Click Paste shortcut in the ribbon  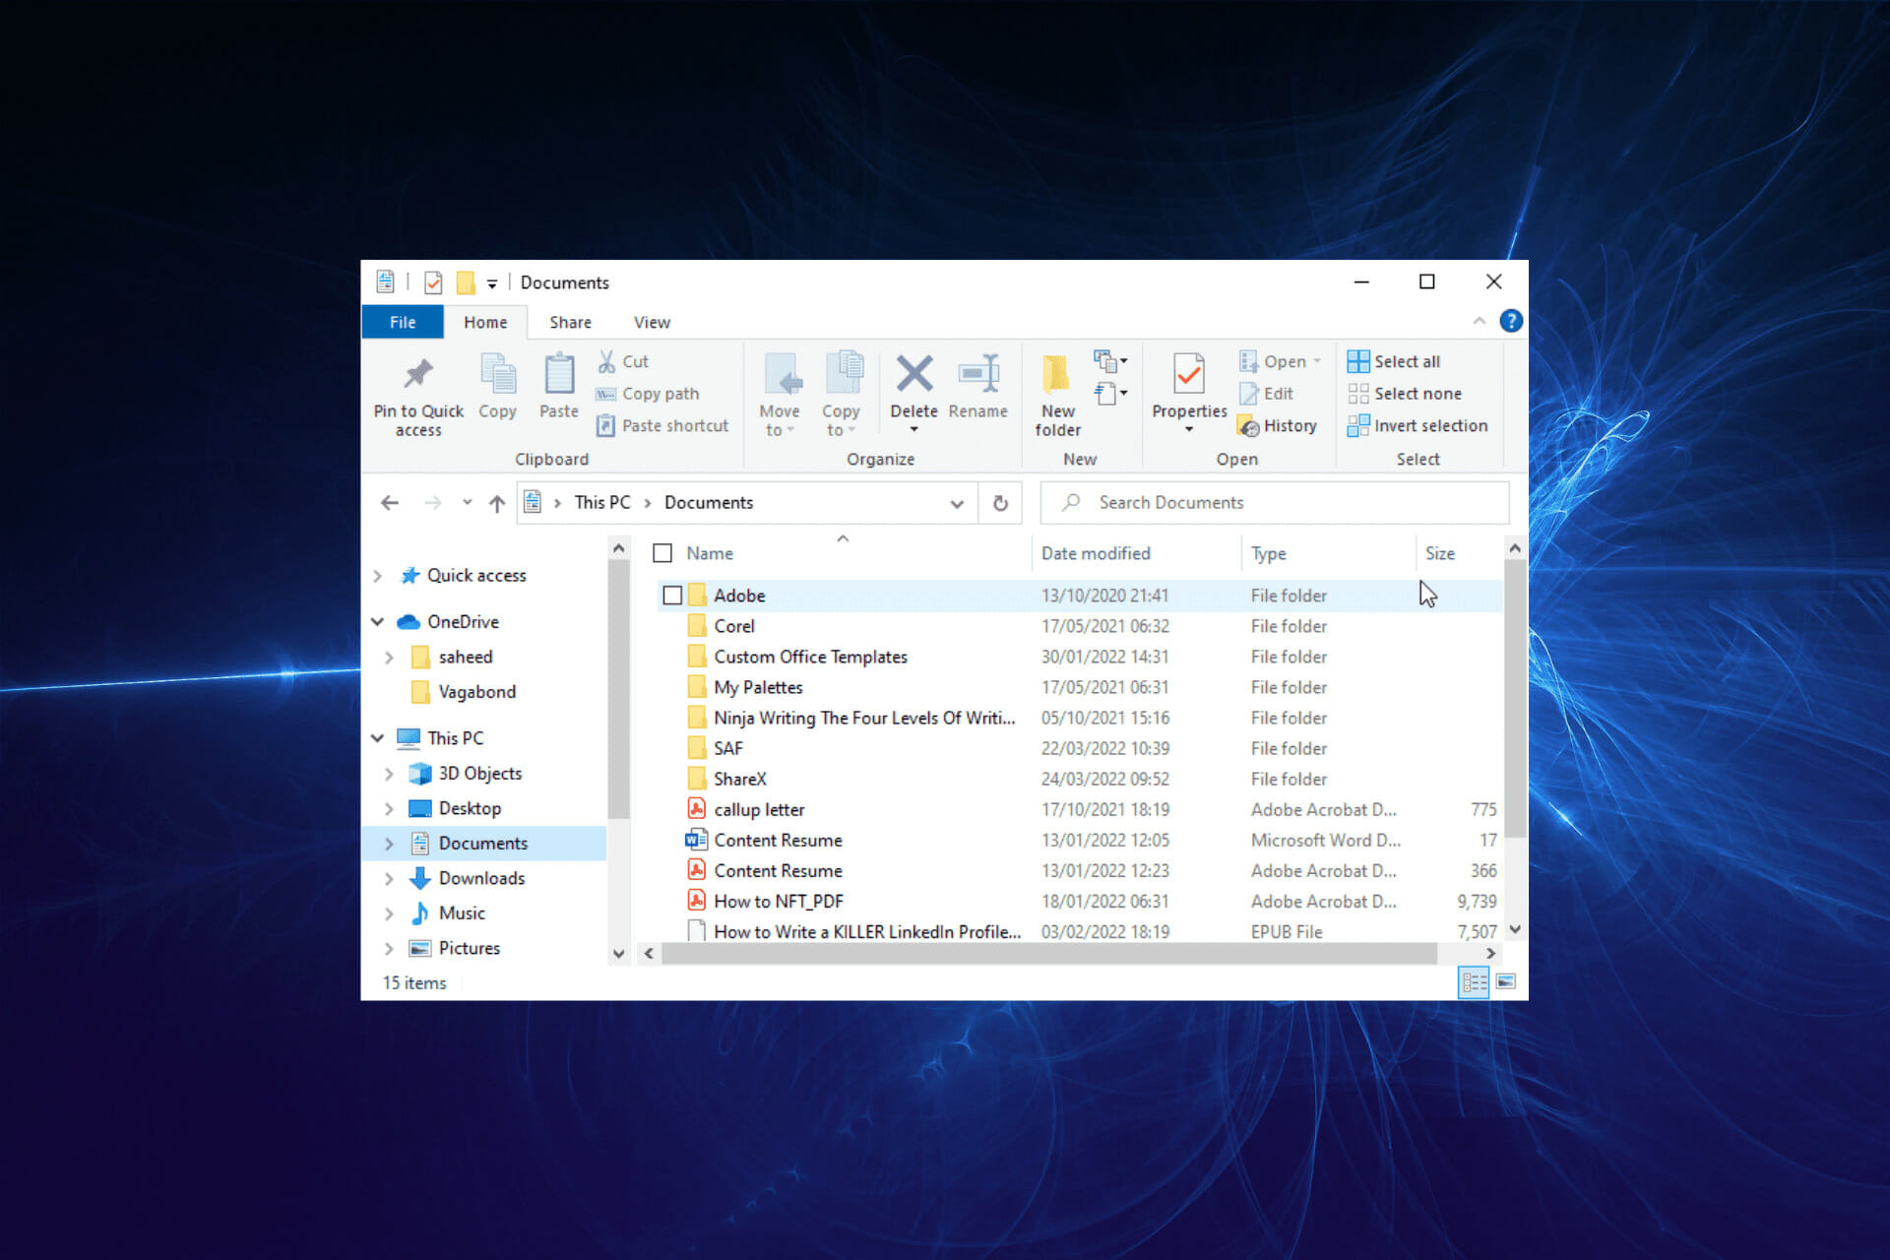pos(662,425)
